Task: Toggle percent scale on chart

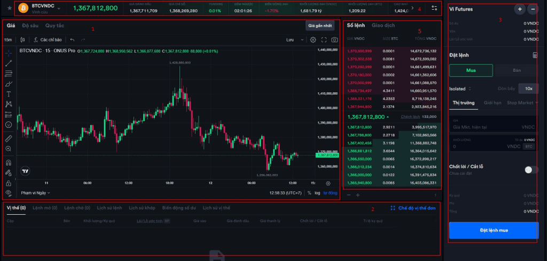Action: [x=309, y=193]
